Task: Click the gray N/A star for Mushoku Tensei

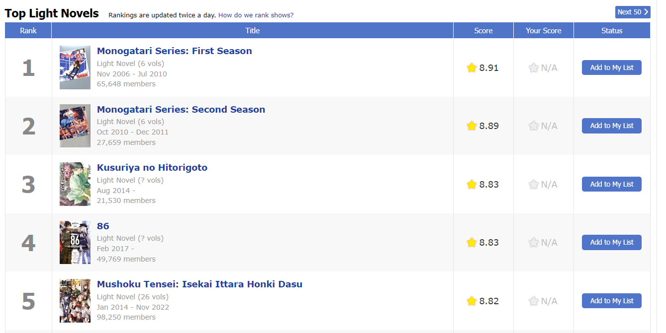Action: tap(534, 301)
